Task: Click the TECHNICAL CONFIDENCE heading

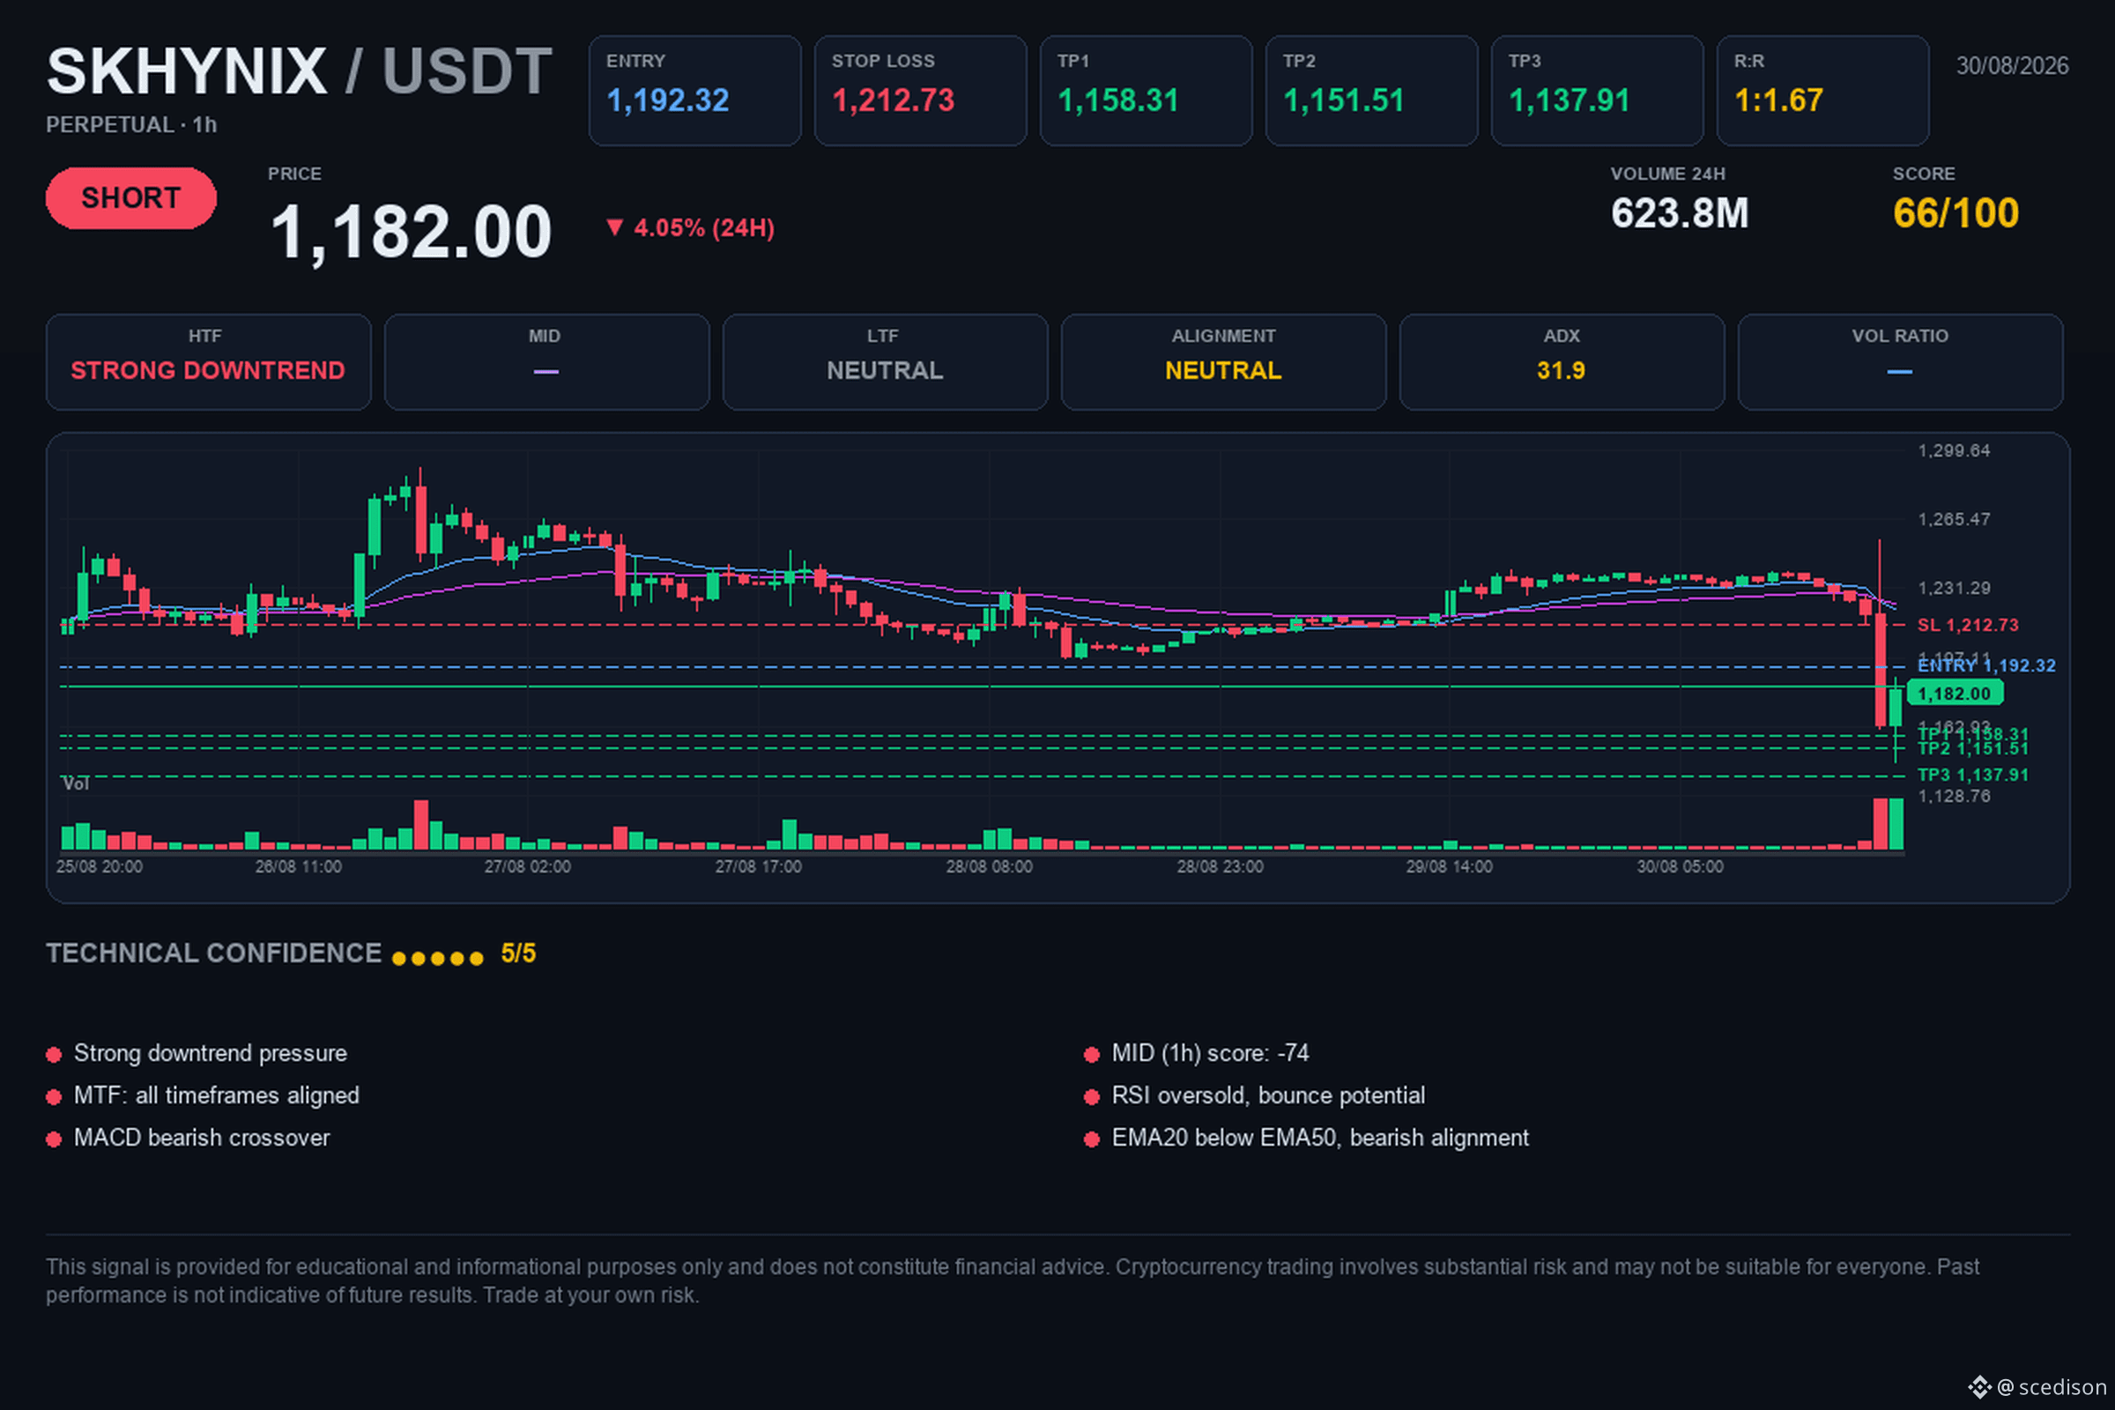Action: [x=214, y=954]
